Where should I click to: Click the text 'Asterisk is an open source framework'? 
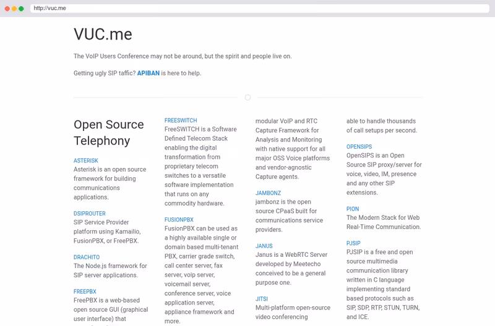point(110,174)
